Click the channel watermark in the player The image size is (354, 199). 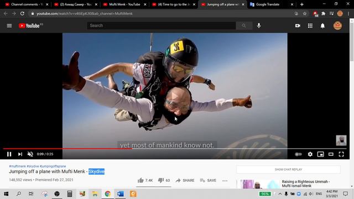point(341,140)
